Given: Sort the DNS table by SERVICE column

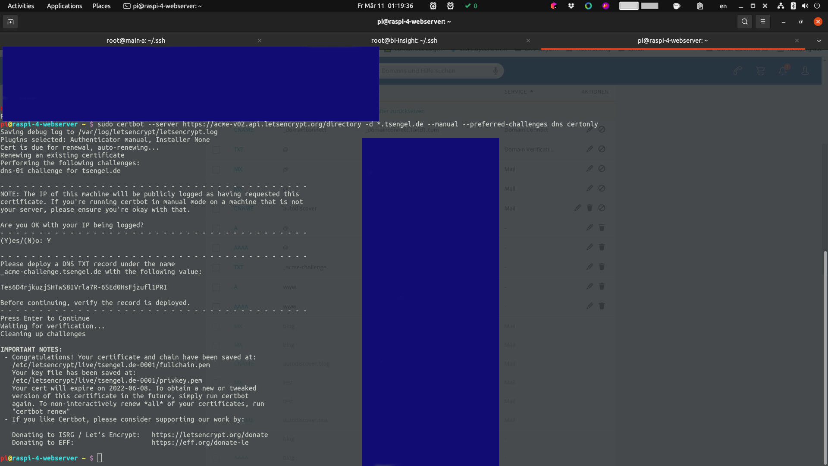Looking at the screenshot, I should tap(518, 91).
